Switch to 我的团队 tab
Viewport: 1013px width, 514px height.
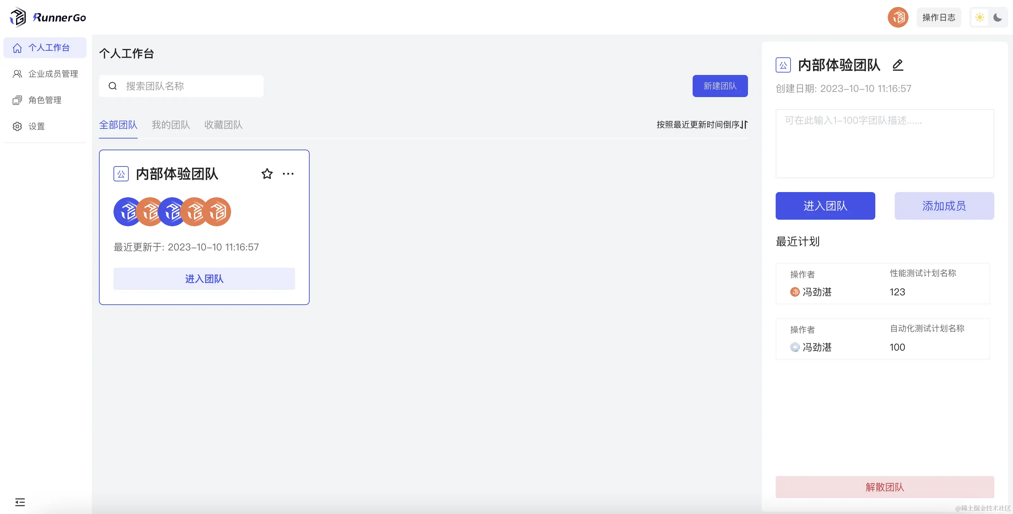pos(171,125)
